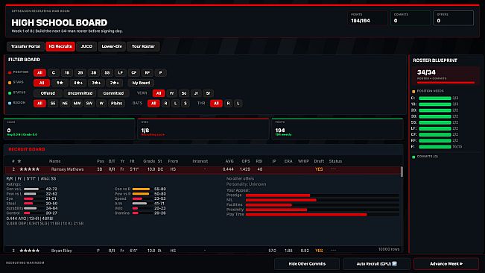The height and width of the screenshot is (273, 485).
Task: Click the Play Time appeal bar
Action: 323,214
